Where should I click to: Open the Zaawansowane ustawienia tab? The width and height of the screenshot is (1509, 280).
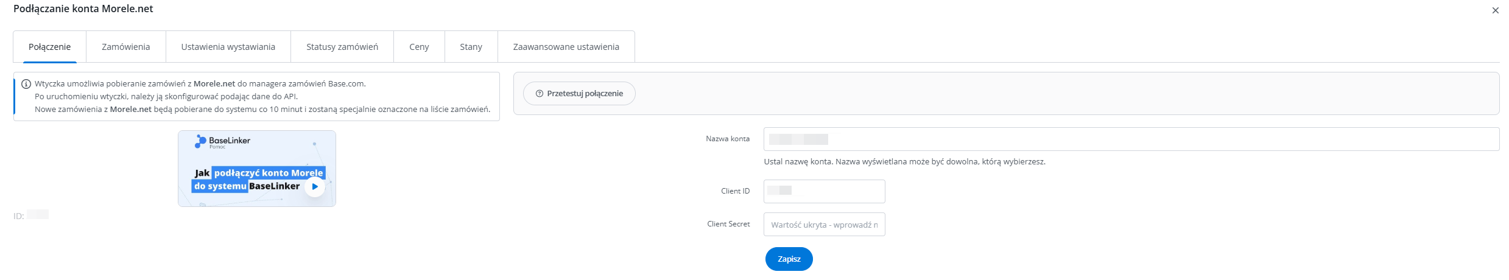click(566, 47)
